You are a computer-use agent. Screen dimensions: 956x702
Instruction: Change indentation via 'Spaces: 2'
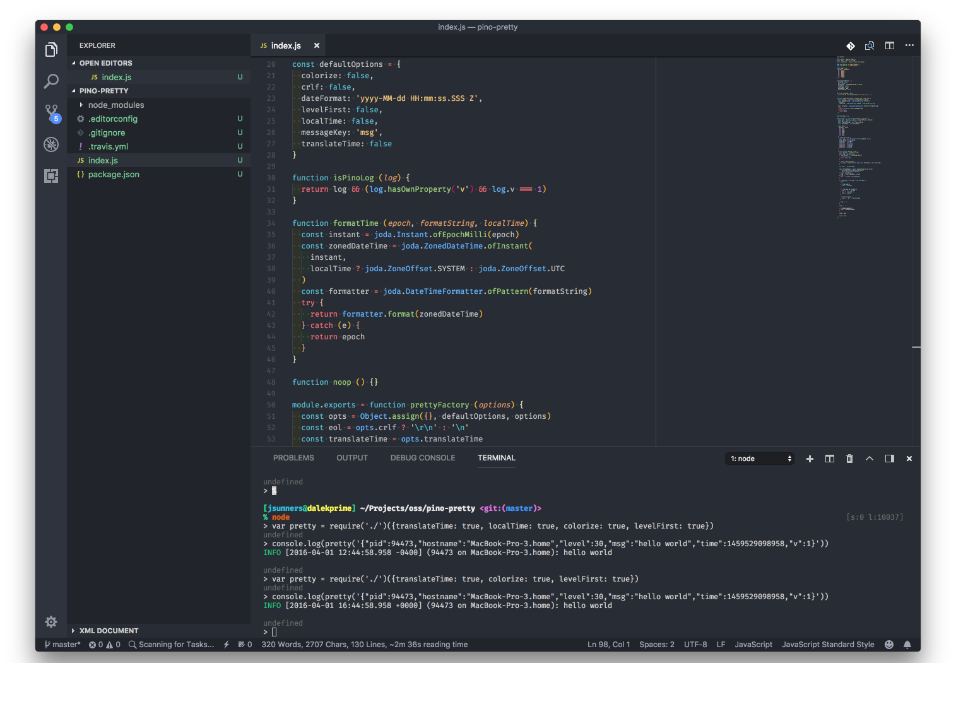coord(657,645)
